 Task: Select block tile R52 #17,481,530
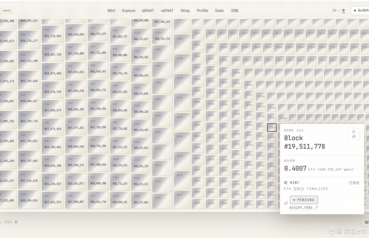point(76,89)
